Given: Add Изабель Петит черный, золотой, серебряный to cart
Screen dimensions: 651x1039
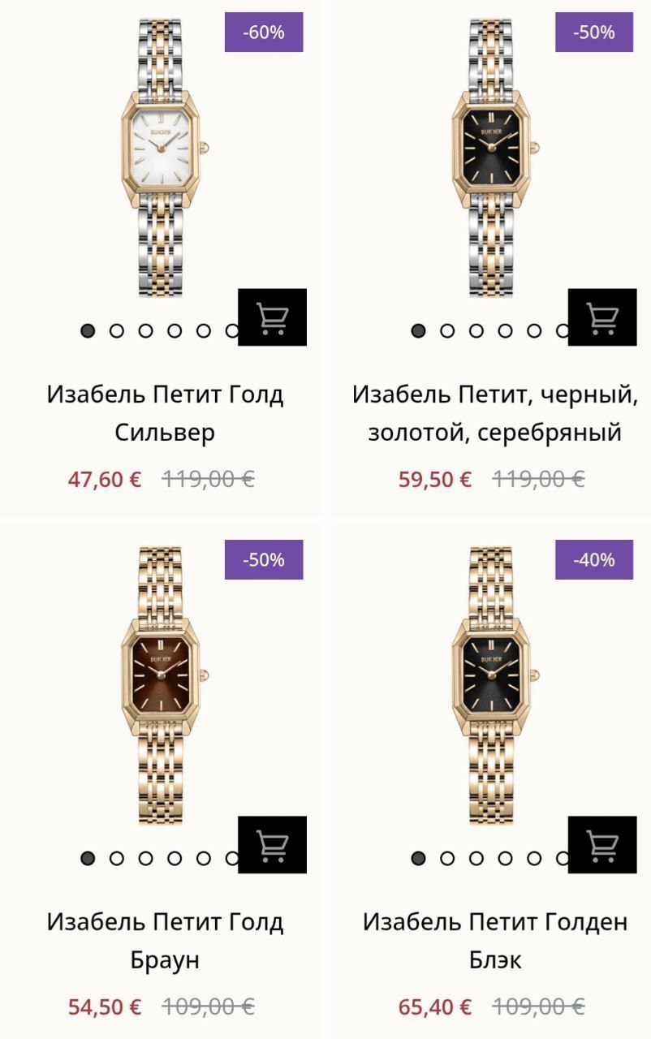Looking at the screenshot, I should [602, 317].
